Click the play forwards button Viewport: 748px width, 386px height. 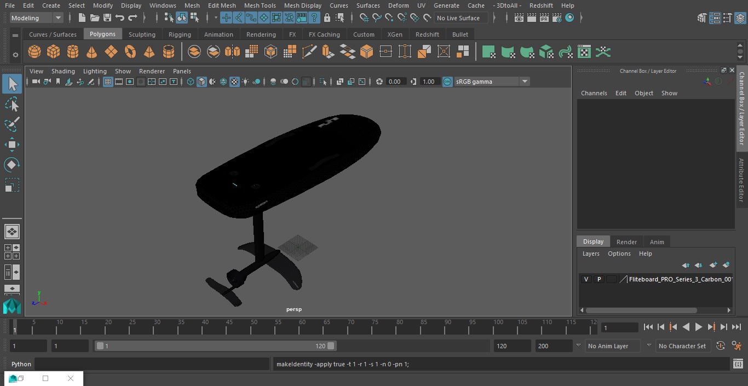tap(699, 327)
